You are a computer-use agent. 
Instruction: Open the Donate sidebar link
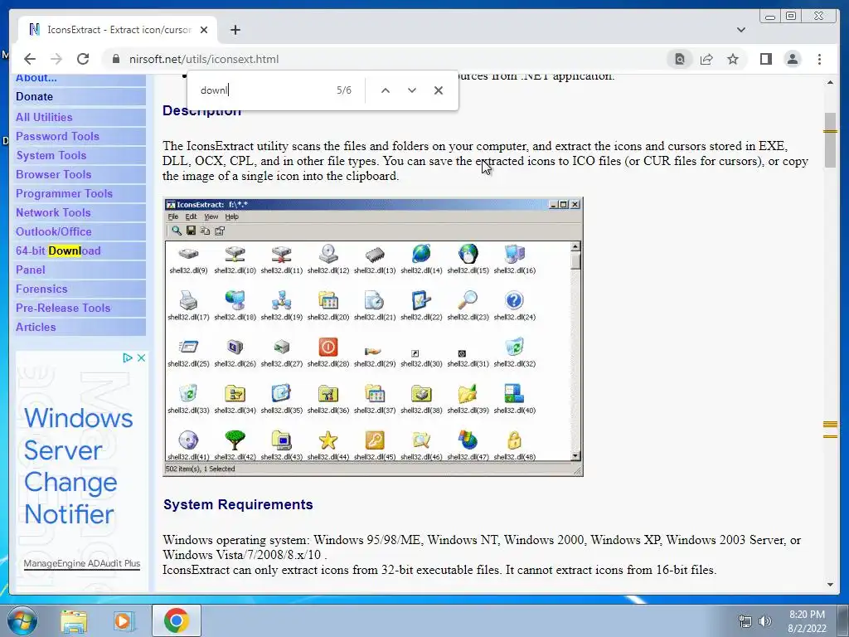pyautogui.click(x=34, y=96)
